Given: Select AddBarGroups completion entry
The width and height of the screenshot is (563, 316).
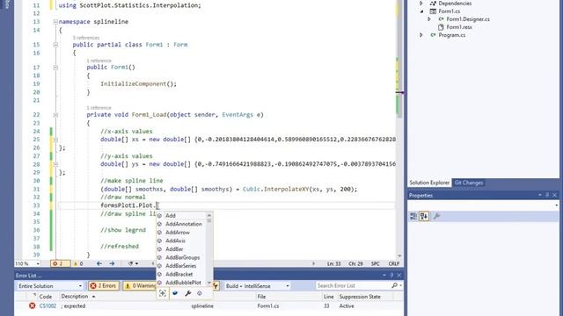Looking at the screenshot, I should 181,257.
